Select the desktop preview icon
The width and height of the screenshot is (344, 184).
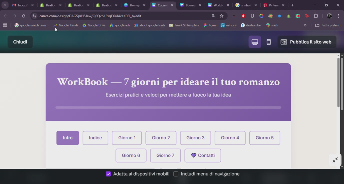254,42
